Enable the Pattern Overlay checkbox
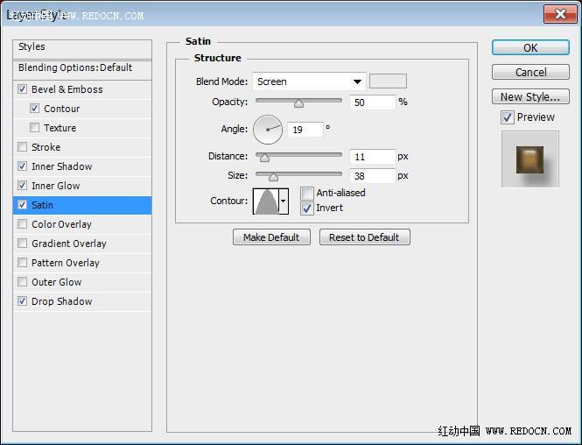582x445 pixels. click(x=22, y=263)
